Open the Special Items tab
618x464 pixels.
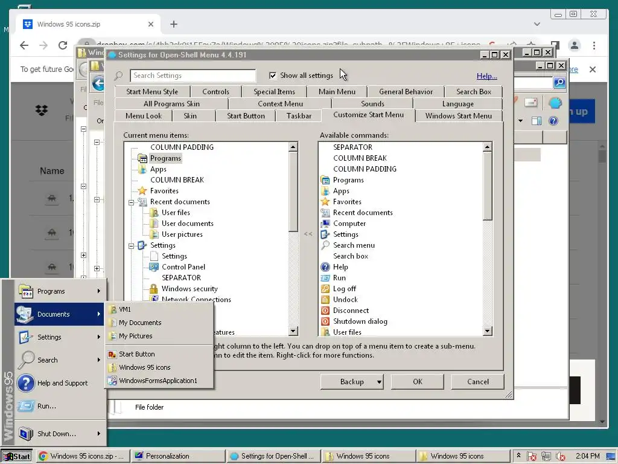tap(275, 92)
